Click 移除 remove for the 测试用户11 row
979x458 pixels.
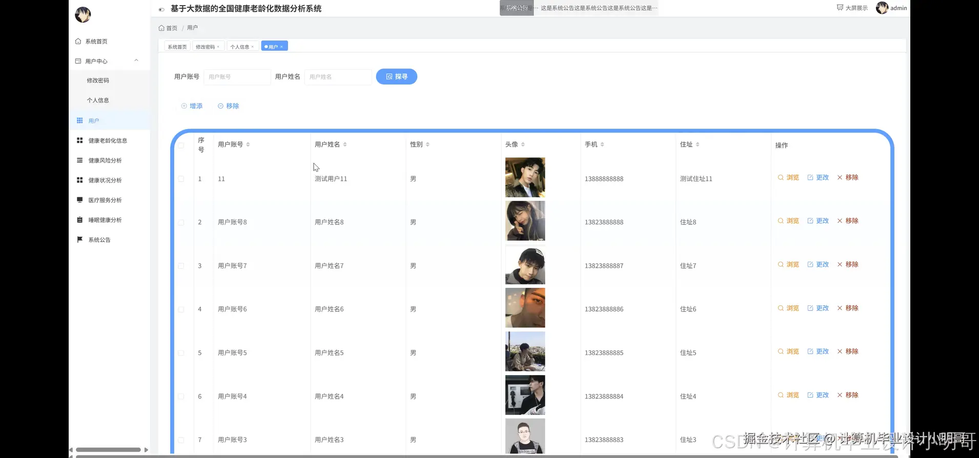848,177
